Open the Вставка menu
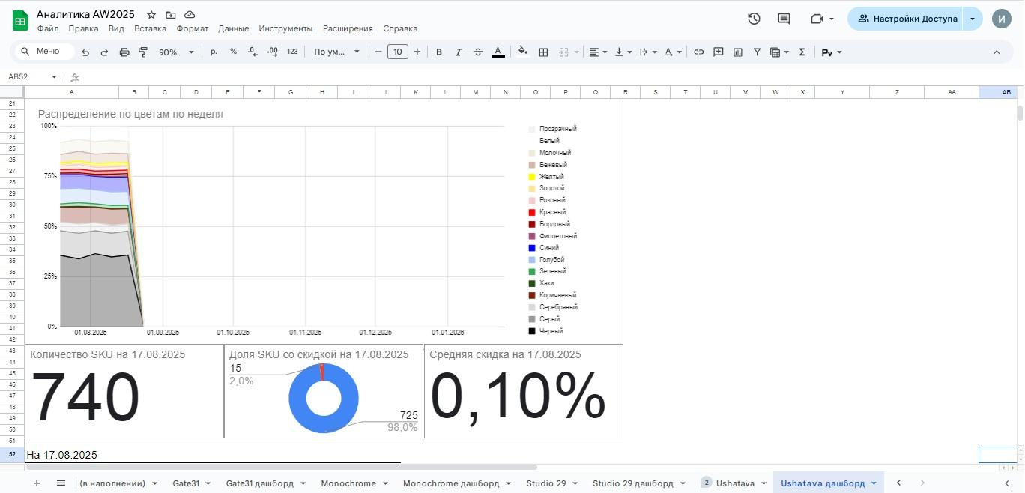 [x=150, y=28]
